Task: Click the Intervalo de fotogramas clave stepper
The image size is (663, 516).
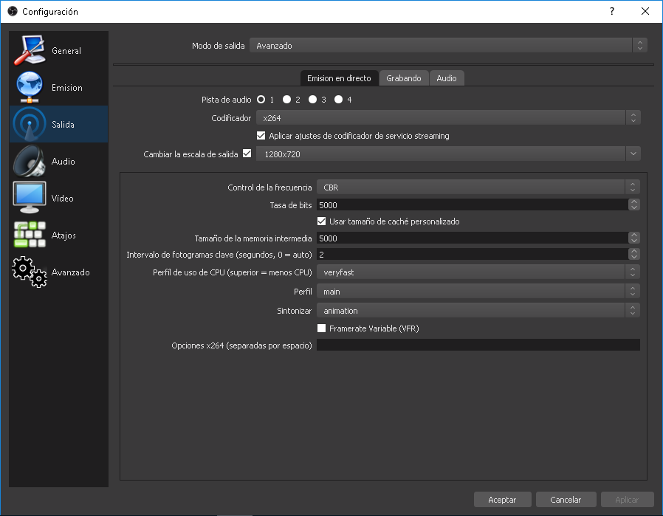Action: [x=633, y=254]
